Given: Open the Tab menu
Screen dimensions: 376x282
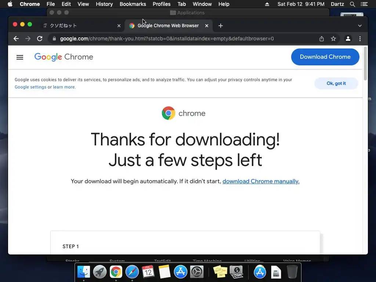Looking at the screenshot, I should click(181, 4).
